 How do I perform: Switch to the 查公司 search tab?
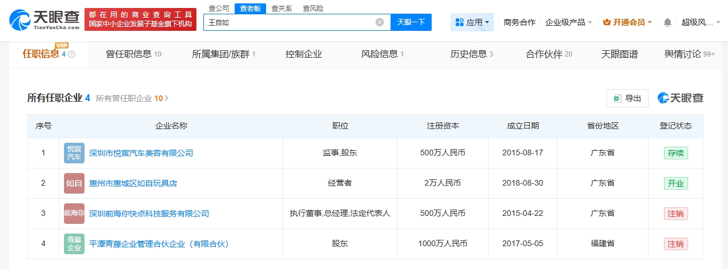coord(219,8)
